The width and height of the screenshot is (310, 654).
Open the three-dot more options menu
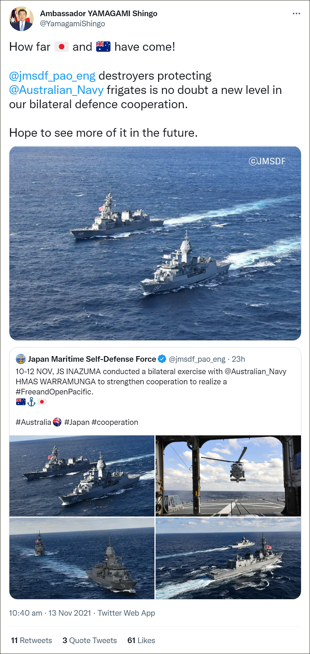pyautogui.click(x=296, y=14)
